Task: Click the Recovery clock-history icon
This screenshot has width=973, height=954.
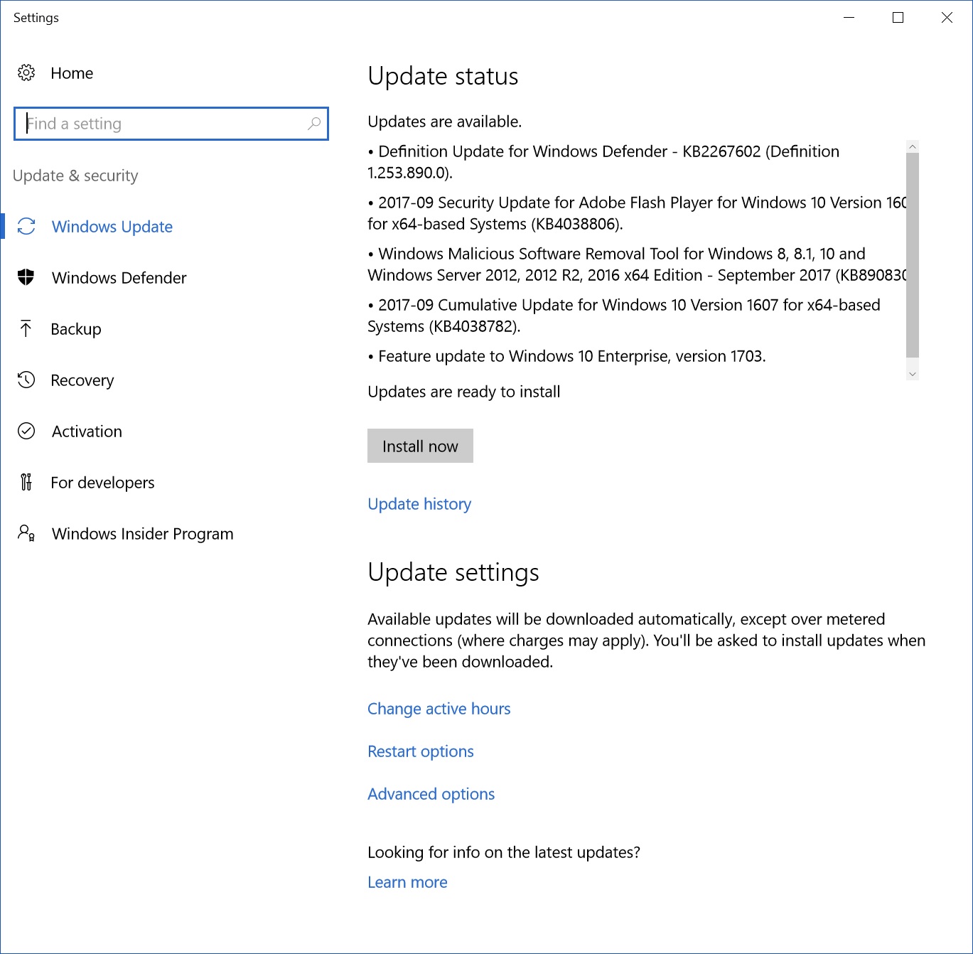Action: (x=26, y=380)
